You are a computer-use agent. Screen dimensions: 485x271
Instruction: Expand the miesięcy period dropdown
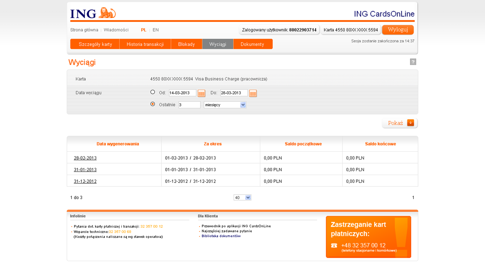pyautogui.click(x=243, y=105)
